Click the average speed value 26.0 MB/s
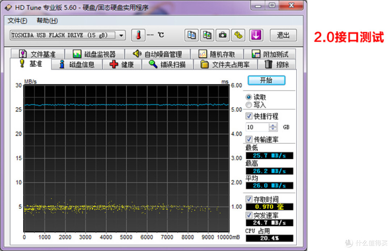The width and height of the screenshot is (391, 251). (x=269, y=186)
